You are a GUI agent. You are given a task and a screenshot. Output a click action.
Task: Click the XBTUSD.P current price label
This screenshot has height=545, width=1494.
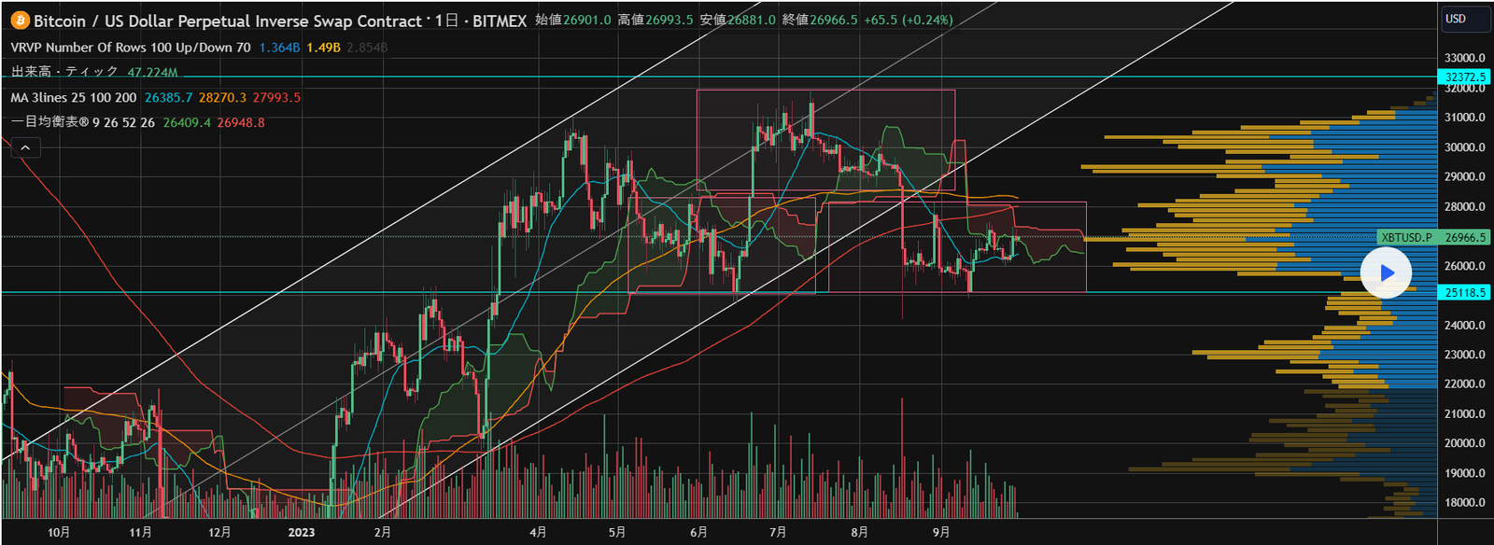coord(1406,237)
